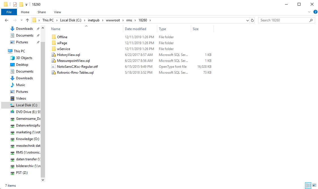318x189 pixels.
Task: Click the search magnifier icon
Action: tap(311, 20)
